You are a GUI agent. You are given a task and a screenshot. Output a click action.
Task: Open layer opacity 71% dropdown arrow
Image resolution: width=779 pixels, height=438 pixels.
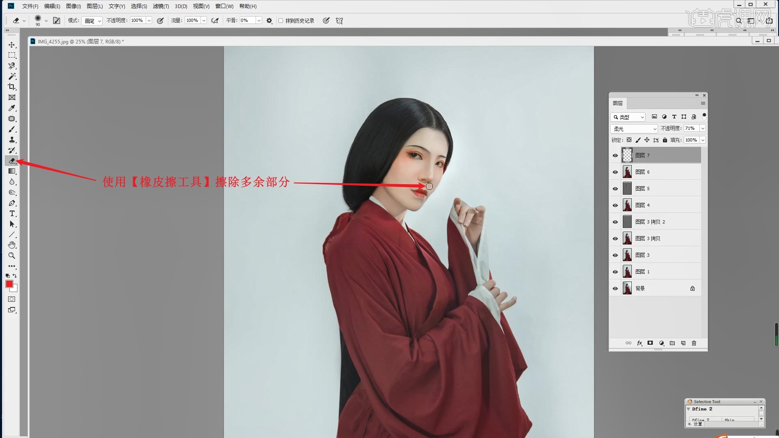pos(703,128)
